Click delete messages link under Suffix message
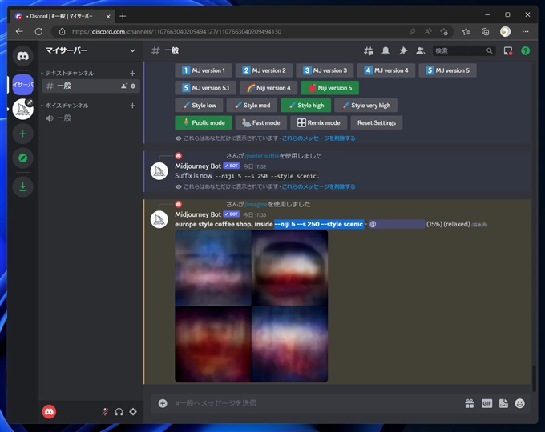Image resolution: width=545 pixels, height=432 pixels. click(x=318, y=186)
